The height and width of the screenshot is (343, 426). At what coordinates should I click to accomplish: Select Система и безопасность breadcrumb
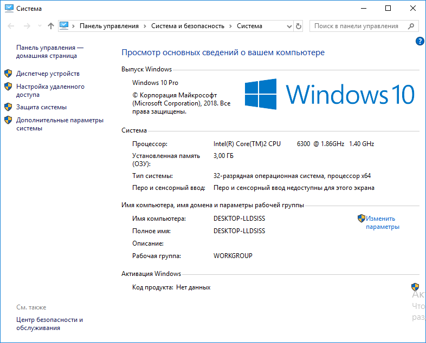tap(188, 26)
